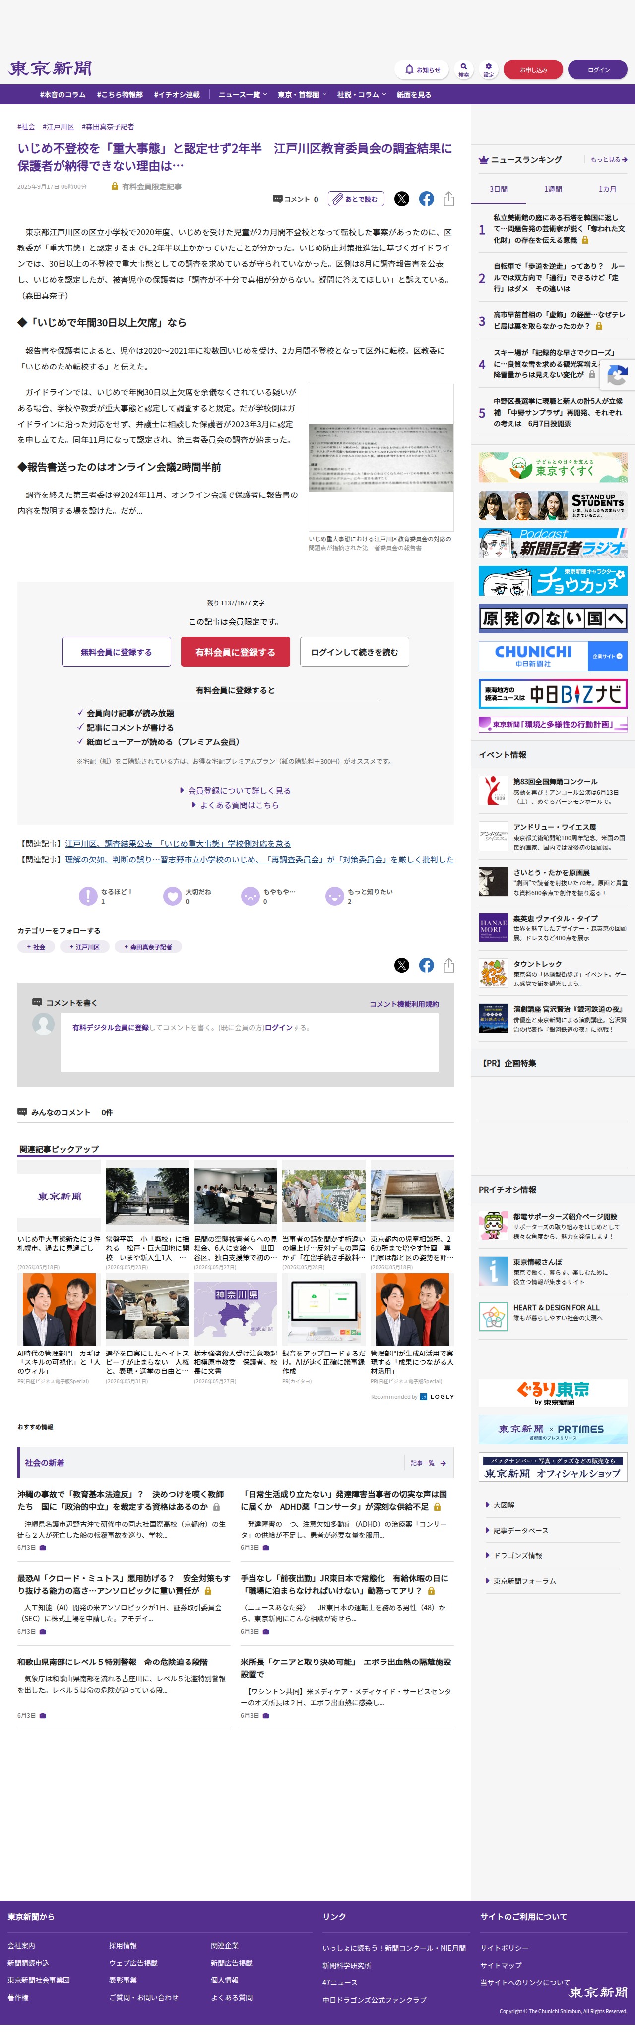The height and width of the screenshot is (2032, 635).
Task: Open the article's report document photo
Action: (381, 457)
